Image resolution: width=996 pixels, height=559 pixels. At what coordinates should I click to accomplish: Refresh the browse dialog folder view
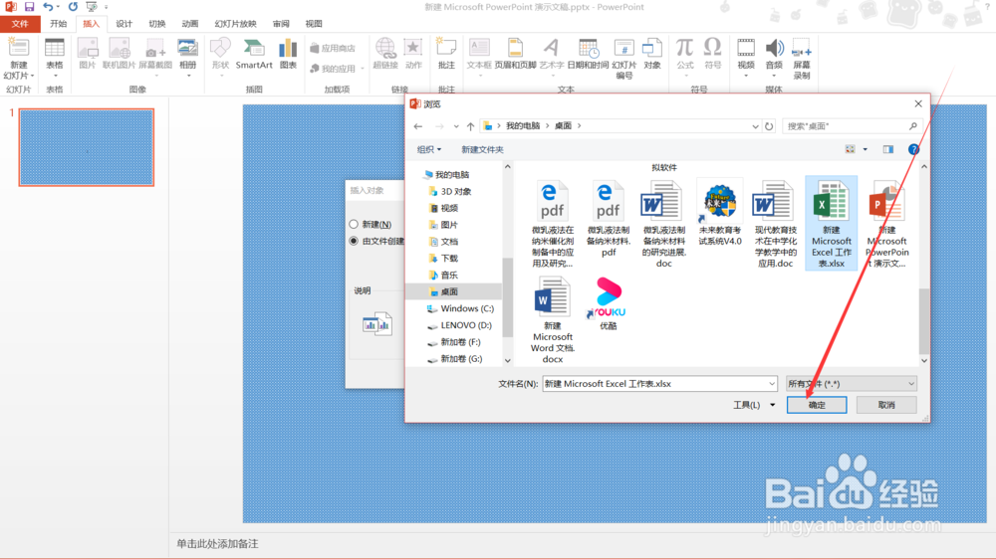click(x=769, y=126)
